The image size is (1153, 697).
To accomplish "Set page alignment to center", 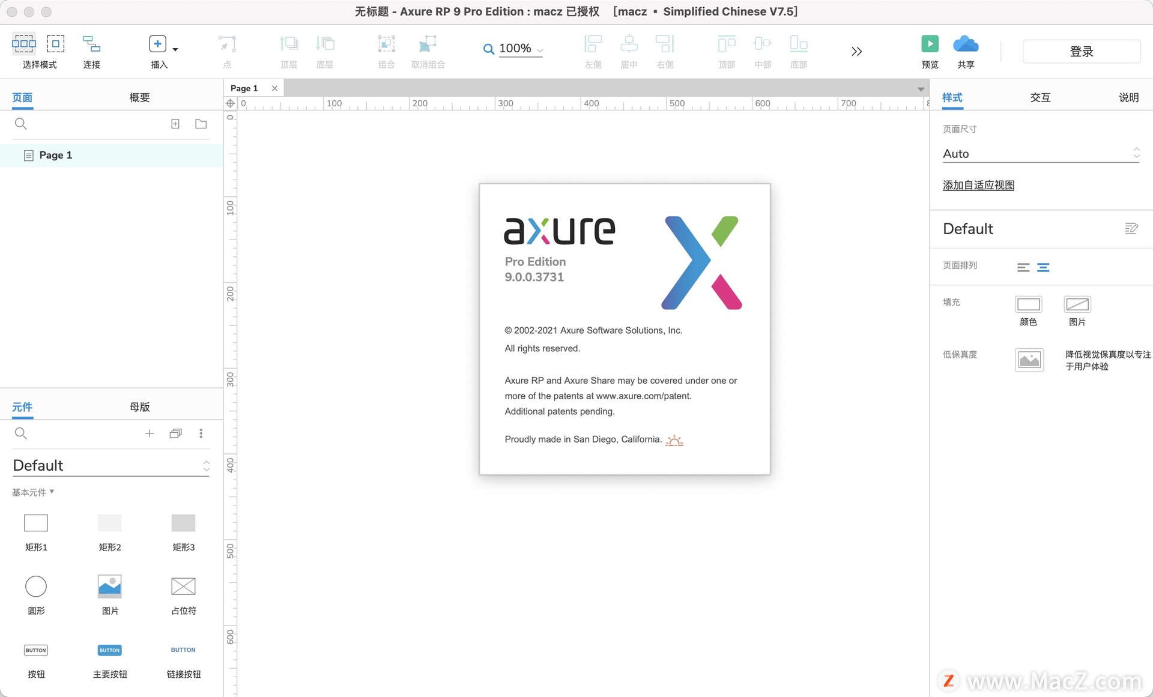I will [x=1043, y=267].
